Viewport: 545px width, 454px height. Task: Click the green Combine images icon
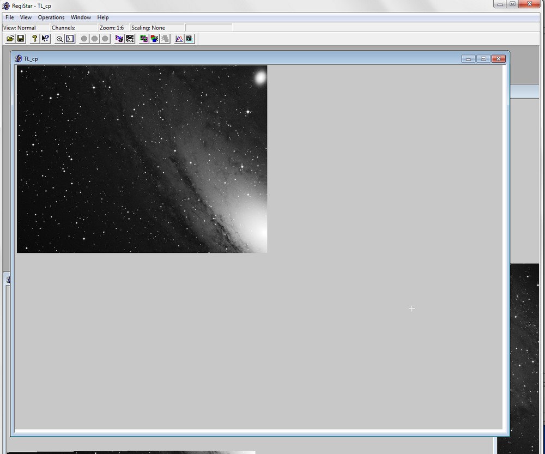144,39
